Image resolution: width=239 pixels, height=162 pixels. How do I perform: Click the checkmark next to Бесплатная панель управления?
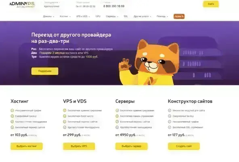click(117, 116)
